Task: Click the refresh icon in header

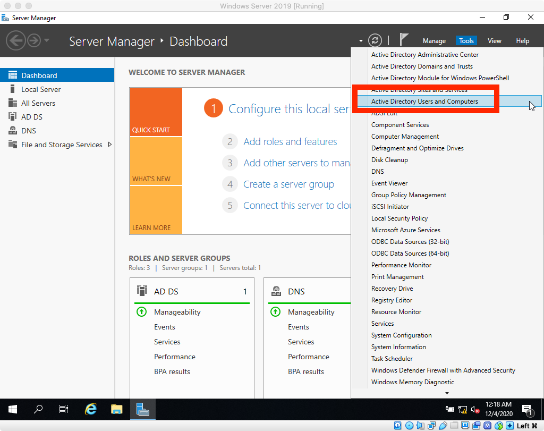Action: coord(375,40)
